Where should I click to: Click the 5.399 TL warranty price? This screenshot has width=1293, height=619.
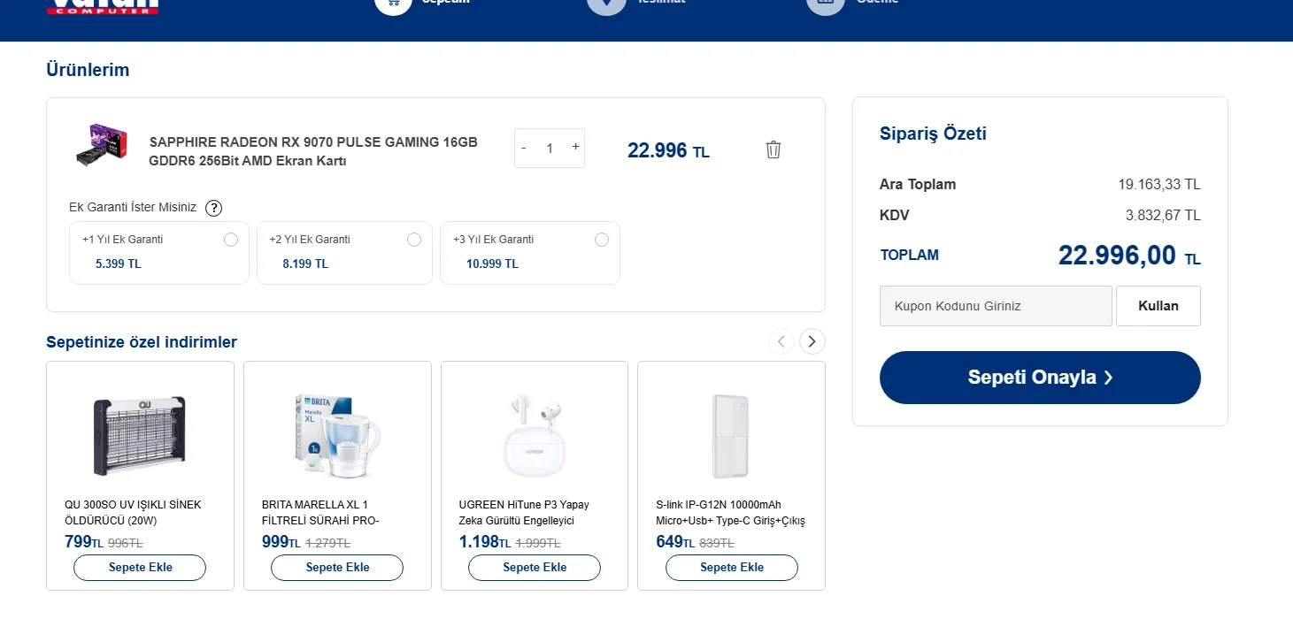point(118,264)
